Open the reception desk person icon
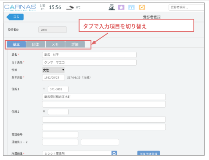 coord(111,7)
